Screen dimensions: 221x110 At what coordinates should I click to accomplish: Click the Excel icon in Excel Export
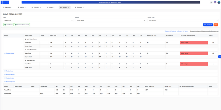click(x=5, y=25)
